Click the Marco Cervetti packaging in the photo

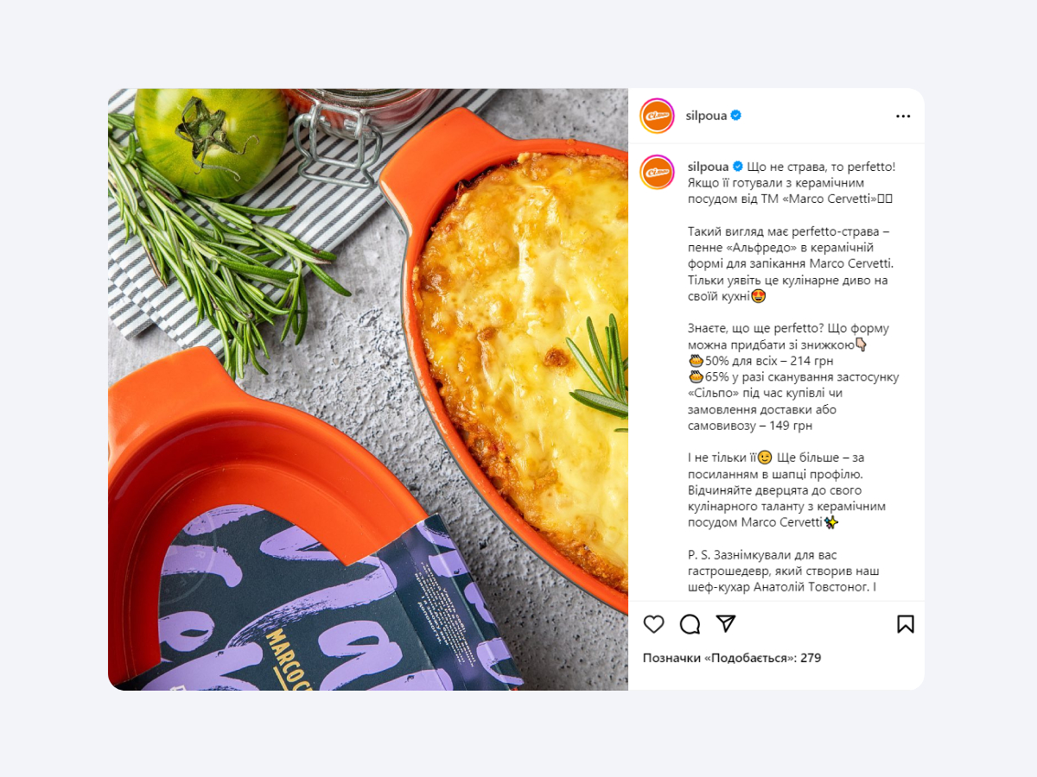(337, 613)
